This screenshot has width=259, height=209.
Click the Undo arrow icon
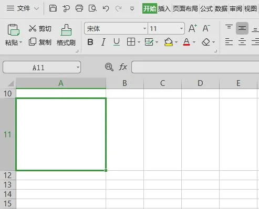106,8
